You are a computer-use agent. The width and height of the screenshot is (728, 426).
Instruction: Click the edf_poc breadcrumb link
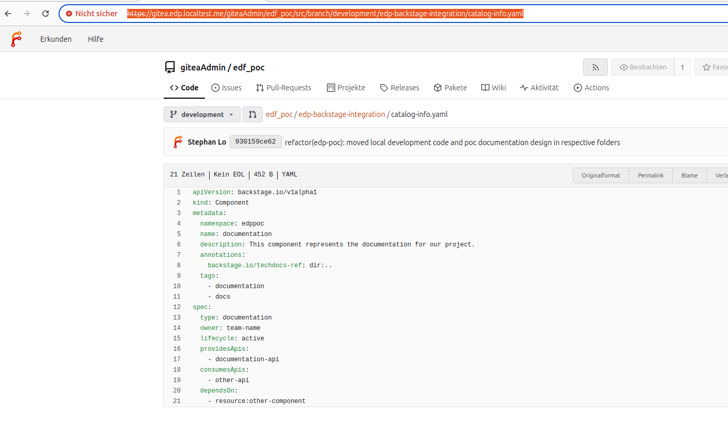tap(279, 114)
